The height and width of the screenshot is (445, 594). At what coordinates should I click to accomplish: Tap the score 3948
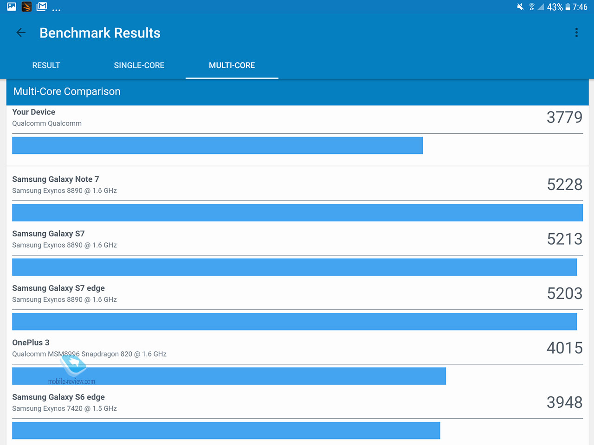click(564, 402)
